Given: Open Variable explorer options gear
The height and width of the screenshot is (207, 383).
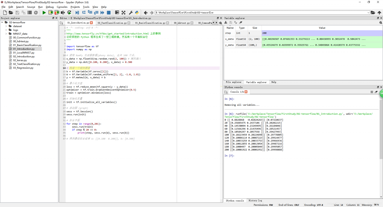Looking at the screenshot, I should 381,23.
